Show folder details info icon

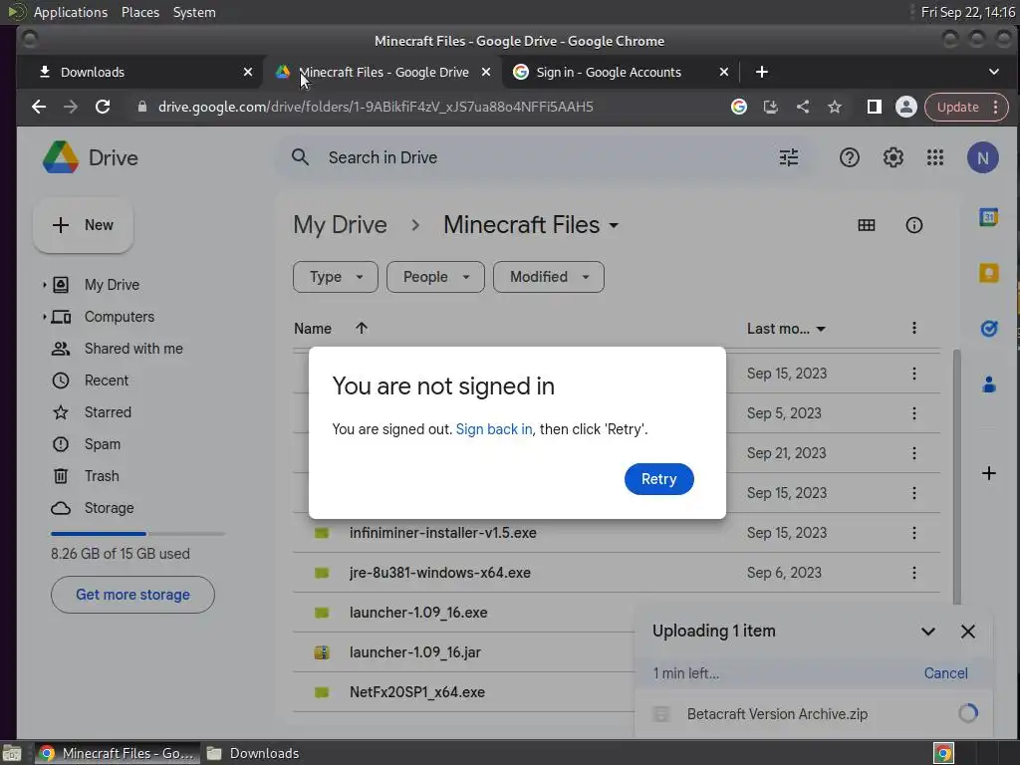914,225
